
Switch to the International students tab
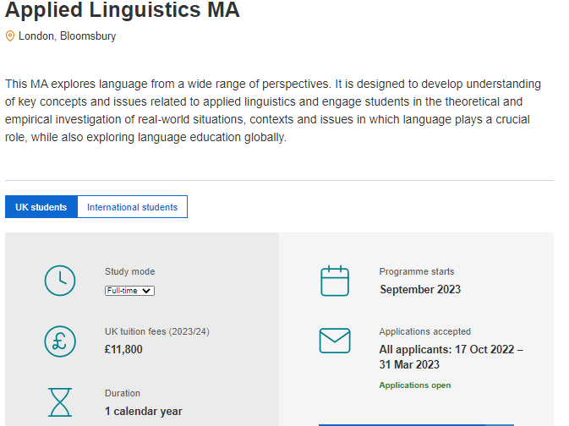click(x=132, y=207)
